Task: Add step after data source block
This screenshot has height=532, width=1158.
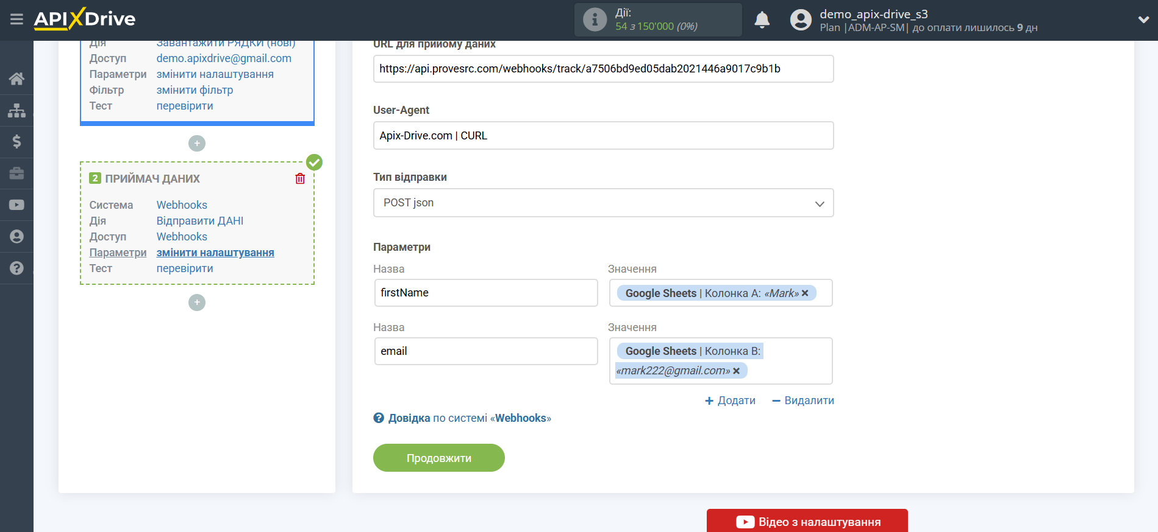Action: pos(197,144)
